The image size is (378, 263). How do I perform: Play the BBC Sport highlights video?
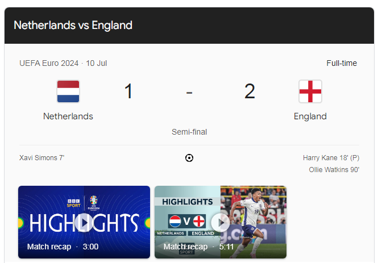[84, 222]
